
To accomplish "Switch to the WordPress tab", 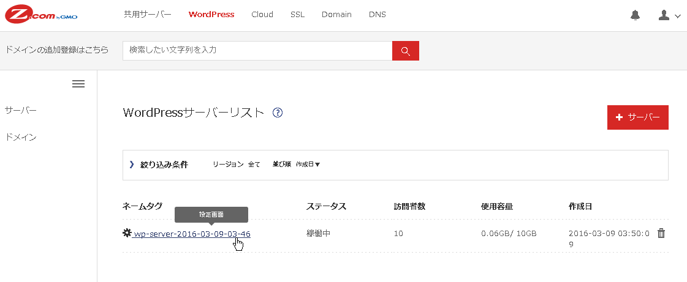I will 211,15.
